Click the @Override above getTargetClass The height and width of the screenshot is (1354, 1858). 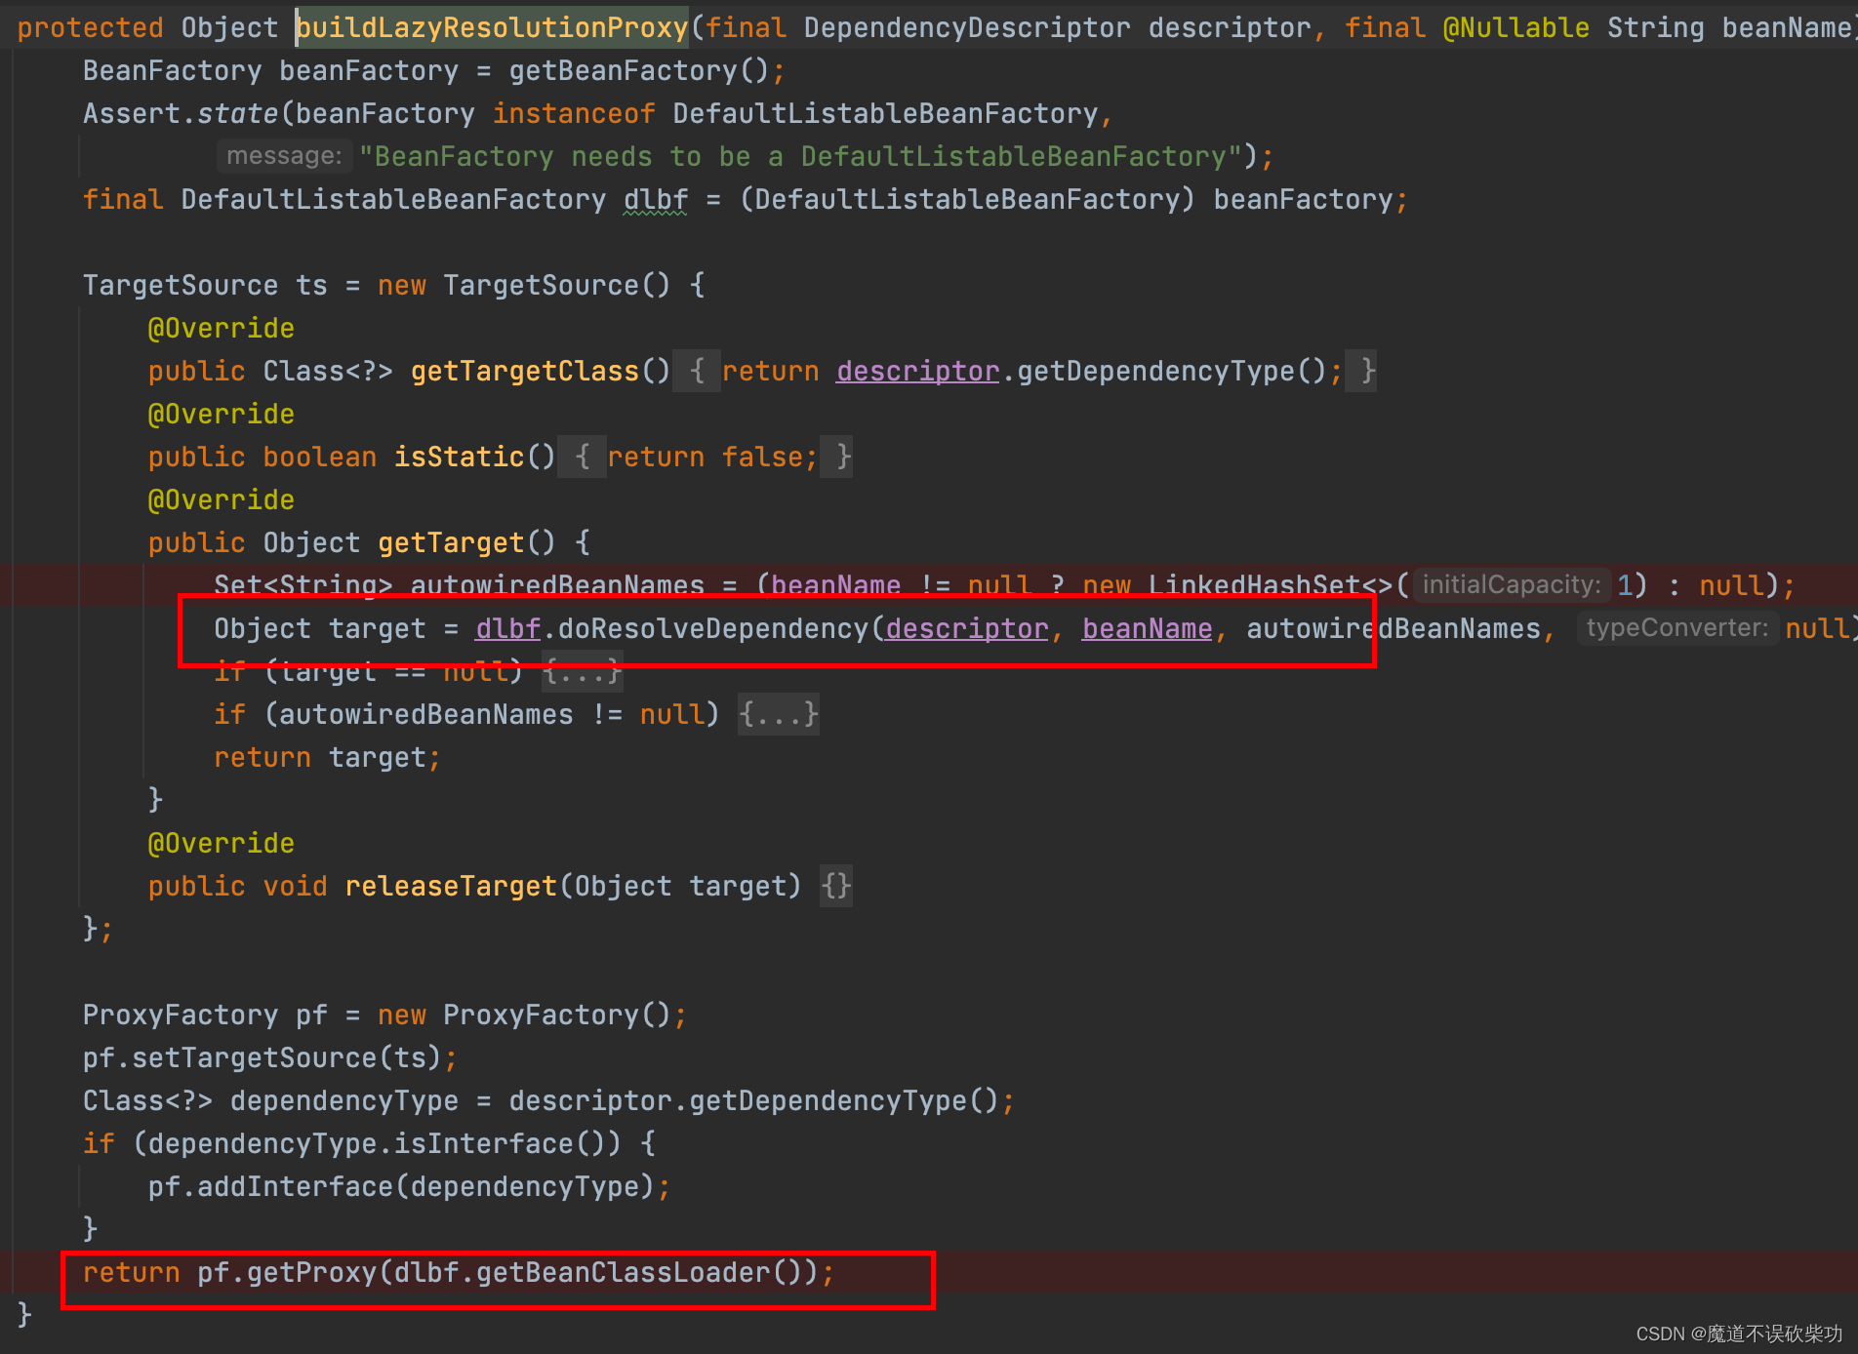221,328
